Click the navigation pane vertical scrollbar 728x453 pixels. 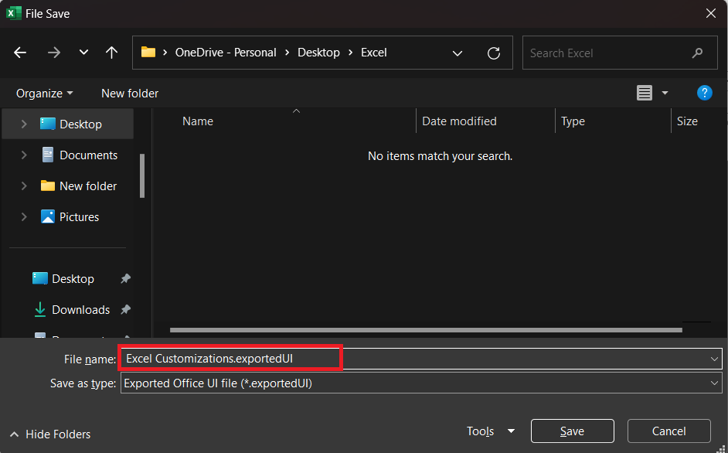pos(142,175)
